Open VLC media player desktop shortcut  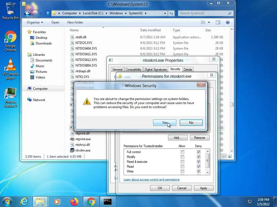10,69
